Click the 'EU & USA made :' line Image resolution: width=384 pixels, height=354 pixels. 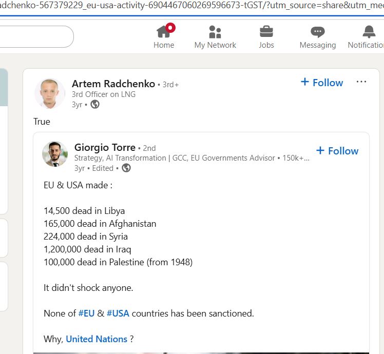[x=78, y=185]
